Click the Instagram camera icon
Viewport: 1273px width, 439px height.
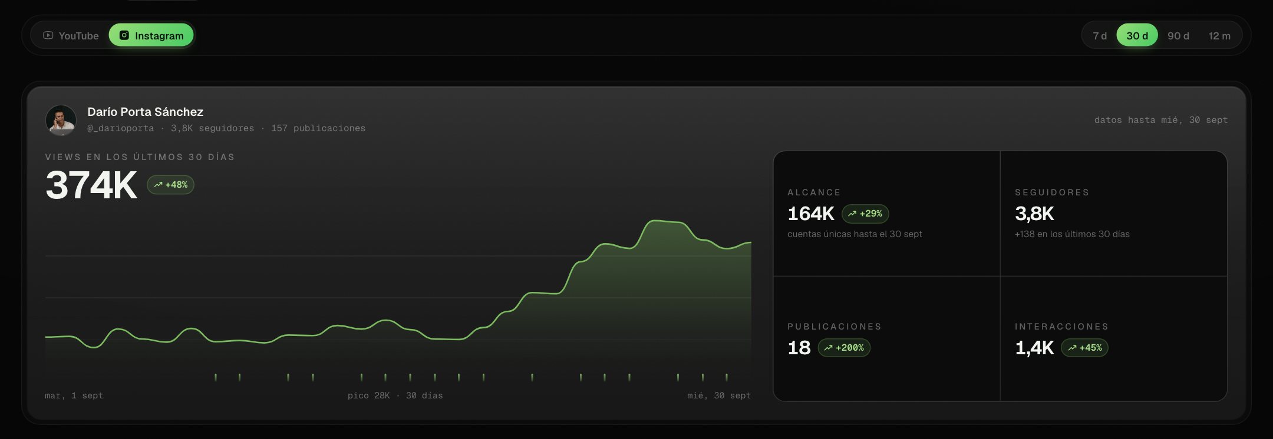[124, 35]
